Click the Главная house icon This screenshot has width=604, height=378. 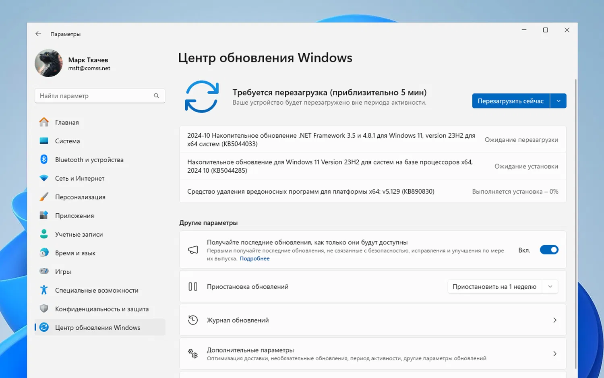[44, 122]
